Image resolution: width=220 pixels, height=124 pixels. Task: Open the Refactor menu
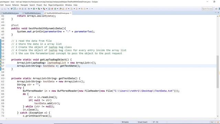click(15, 5)
